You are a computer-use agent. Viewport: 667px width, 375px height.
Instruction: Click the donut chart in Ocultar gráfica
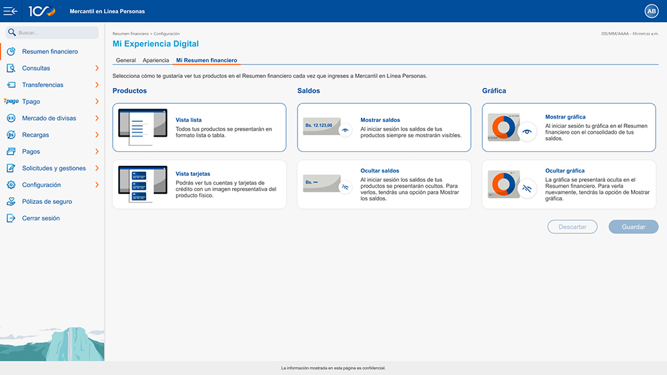point(504,184)
